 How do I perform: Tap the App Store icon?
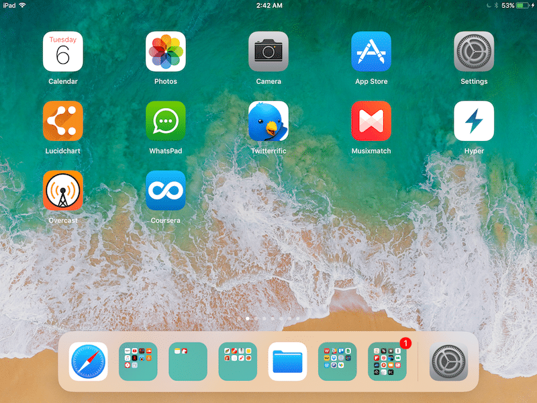coord(371,52)
